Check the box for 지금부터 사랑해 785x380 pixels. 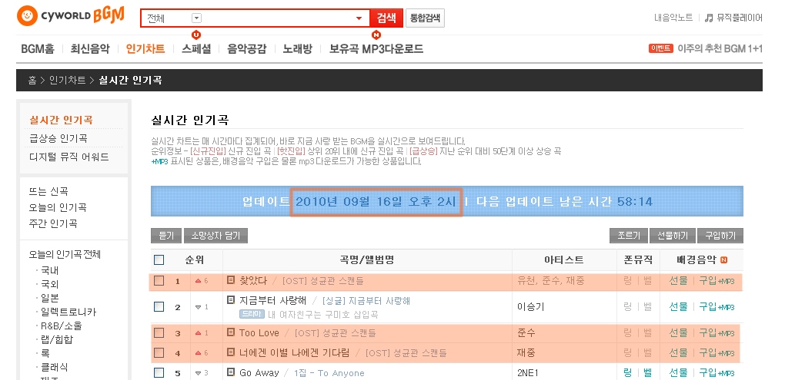(x=159, y=306)
